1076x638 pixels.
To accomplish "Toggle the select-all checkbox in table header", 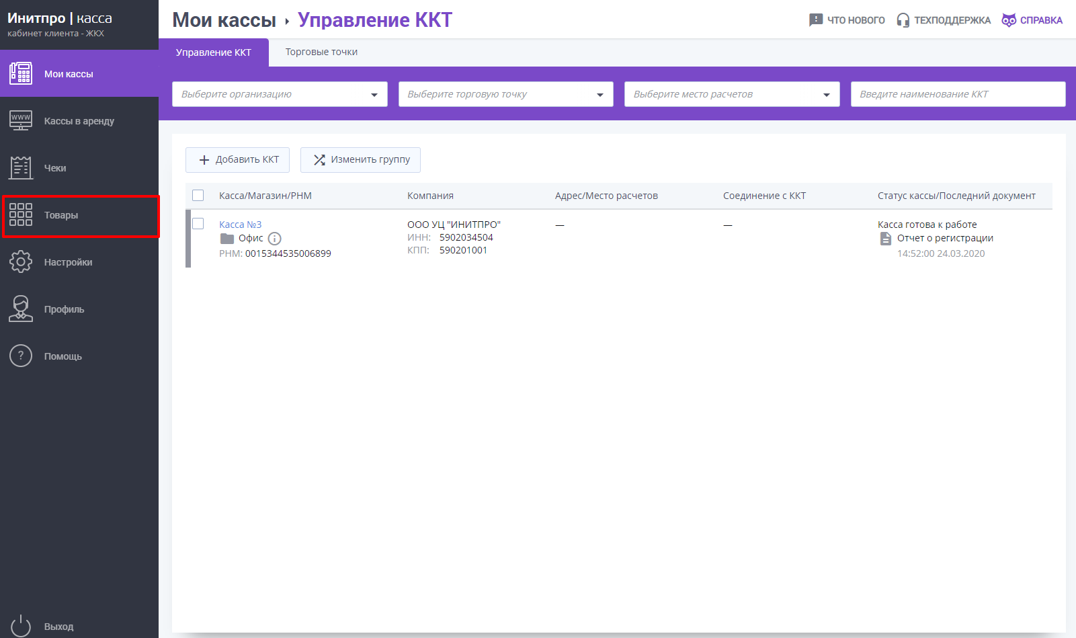I will (x=198, y=196).
